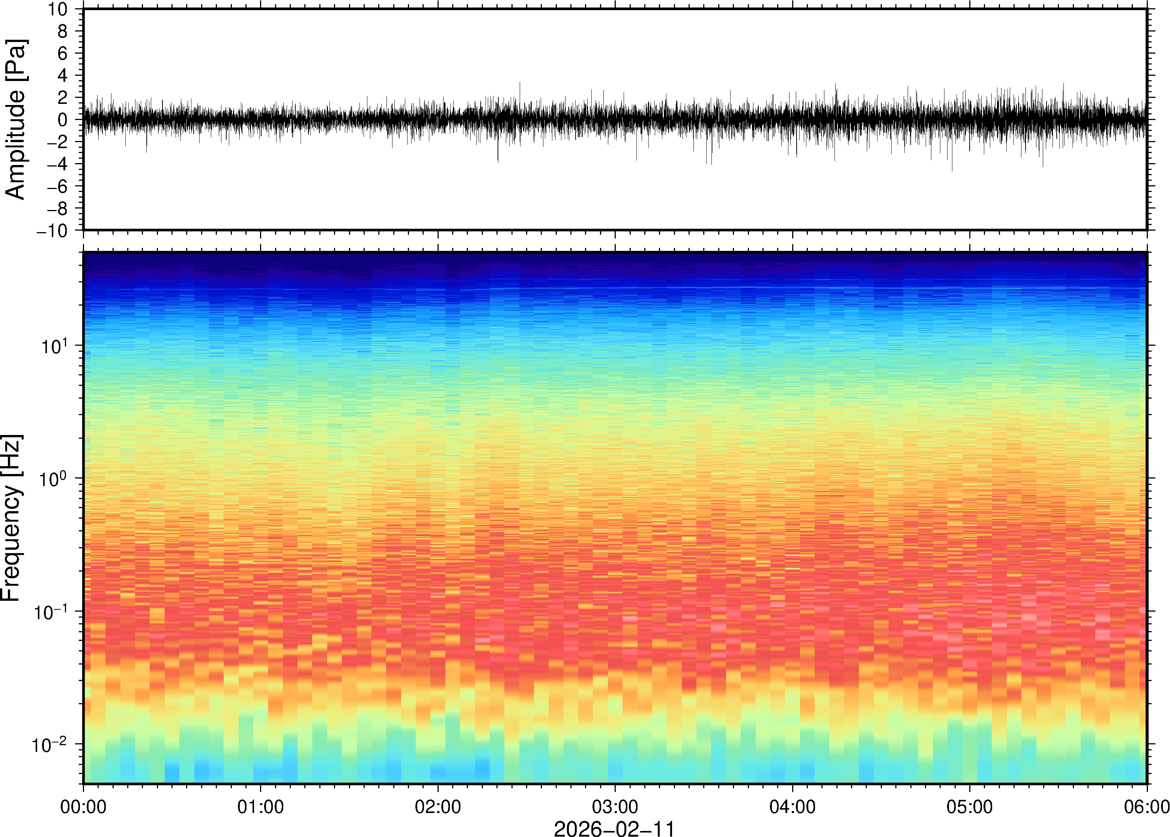This screenshot has width=1170, height=837.
Task: Click the 06:00 end time label
Action: [x=1146, y=807]
